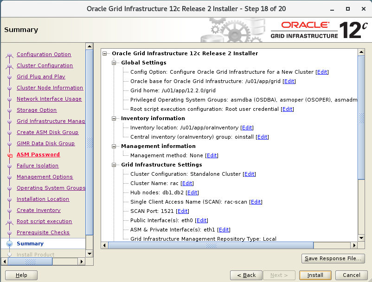Viewport: 372px width, 282px height.
Task: Open the Grid Plug and Play step
Action: pyautogui.click(x=41, y=77)
